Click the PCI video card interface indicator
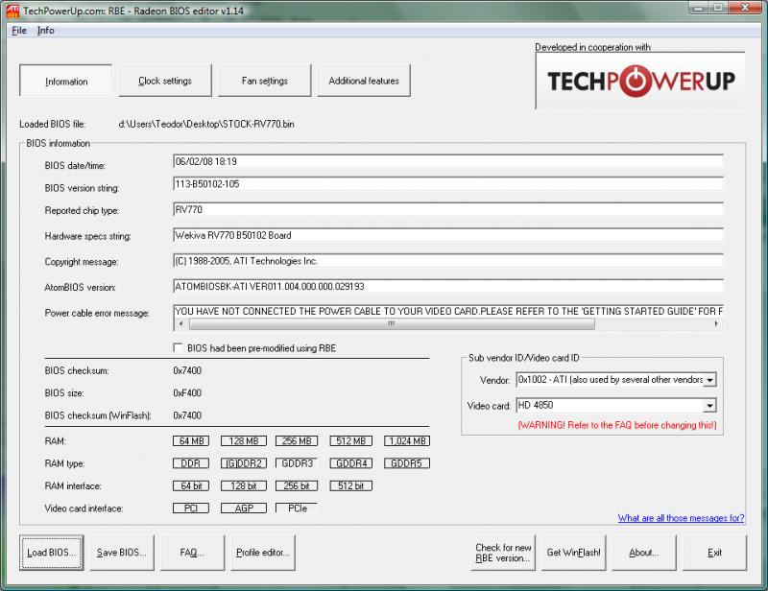 191,508
